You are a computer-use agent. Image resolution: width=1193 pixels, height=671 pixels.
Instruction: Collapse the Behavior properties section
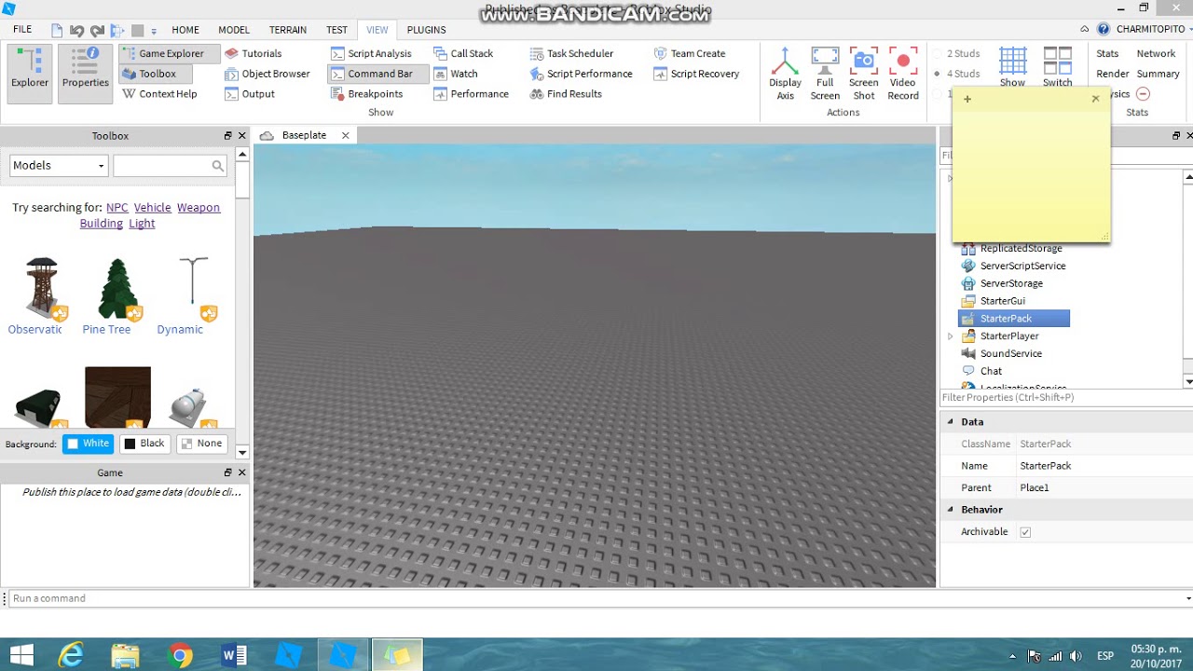tap(951, 510)
